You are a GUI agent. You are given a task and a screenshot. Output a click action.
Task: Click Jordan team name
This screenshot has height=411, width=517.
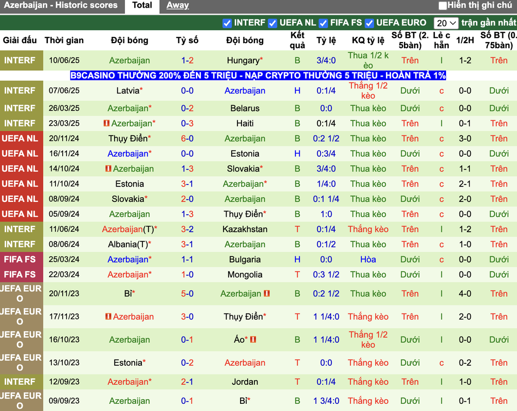point(245,382)
